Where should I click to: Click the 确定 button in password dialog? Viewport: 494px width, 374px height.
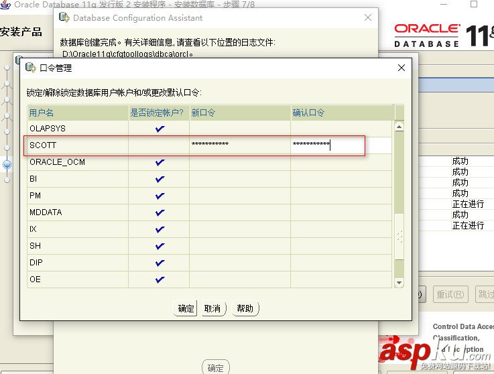[x=185, y=308]
